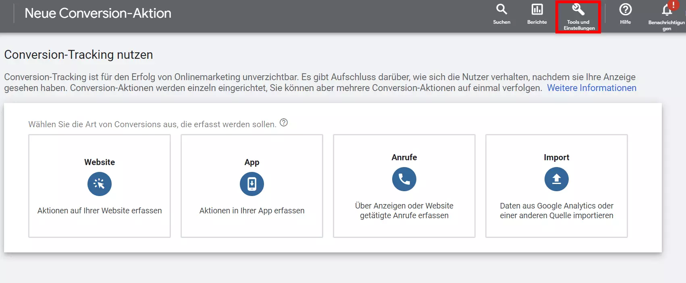Select the Anrufe card title

pos(404,157)
